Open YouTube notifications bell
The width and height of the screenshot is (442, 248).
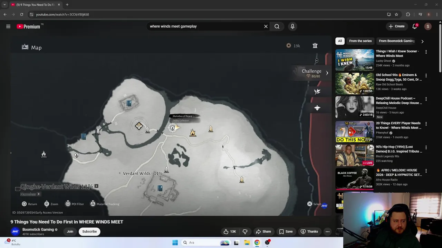[x=415, y=26]
